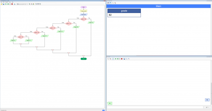Open the run speed dropdown arrow
The height and width of the screenshot is (111, 212).
pyautogui.click(x=16, y=4)
